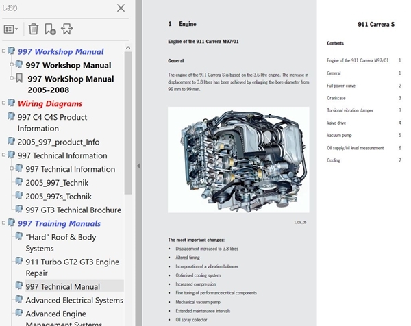Image resolution: width=411 pixels, height=326 pixels.
Task: Open the "Hard" Roof & Body Systems bookmark
Action: [61, 242]
